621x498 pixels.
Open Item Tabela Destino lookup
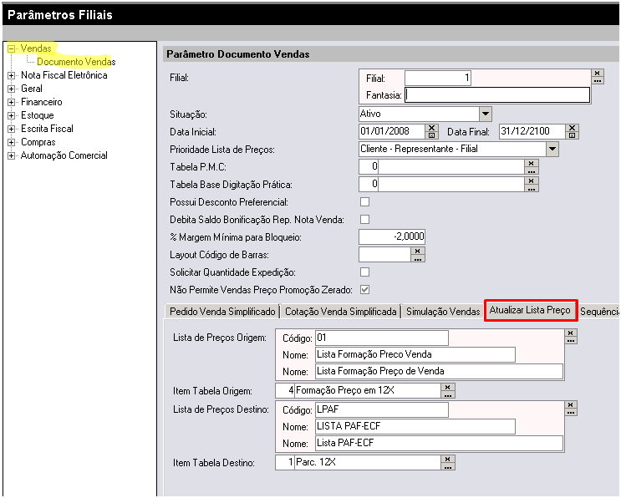(447, 466)
